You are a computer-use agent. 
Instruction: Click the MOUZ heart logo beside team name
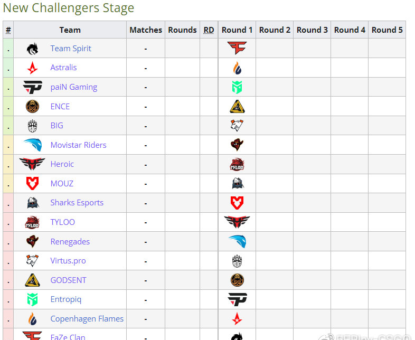[32, 183]
